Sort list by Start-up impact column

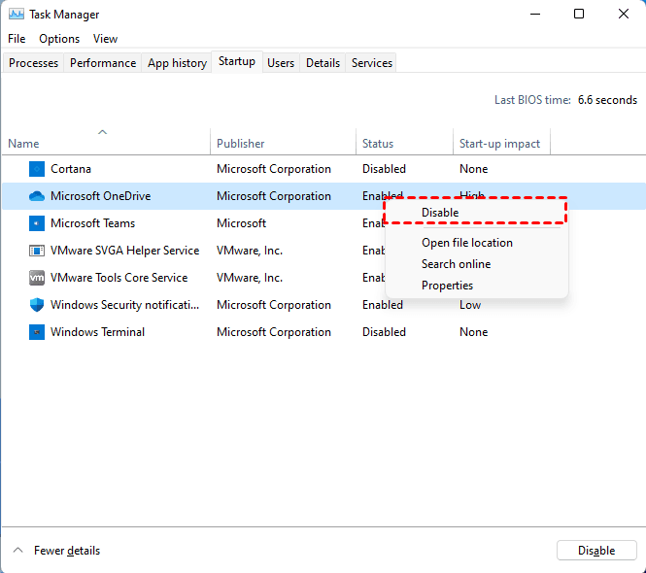(x=499, y=144)
